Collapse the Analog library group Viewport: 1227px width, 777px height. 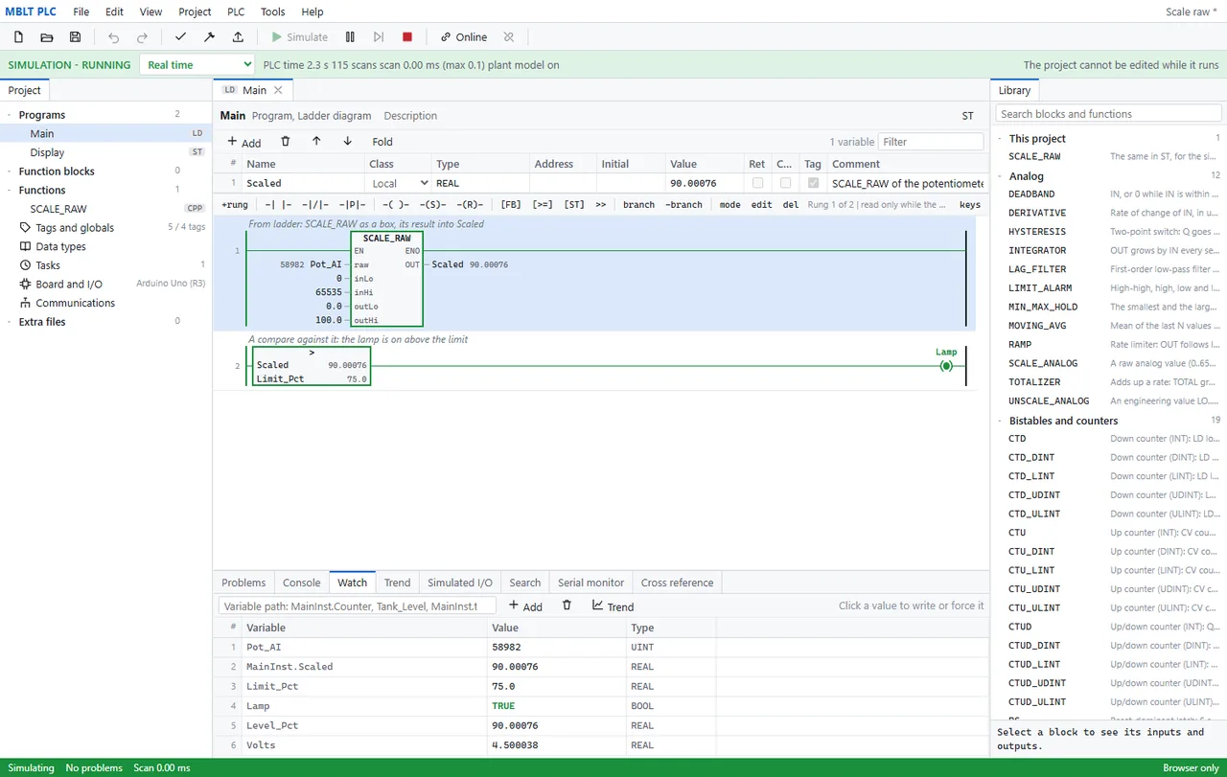click(x=1002, y=176)
